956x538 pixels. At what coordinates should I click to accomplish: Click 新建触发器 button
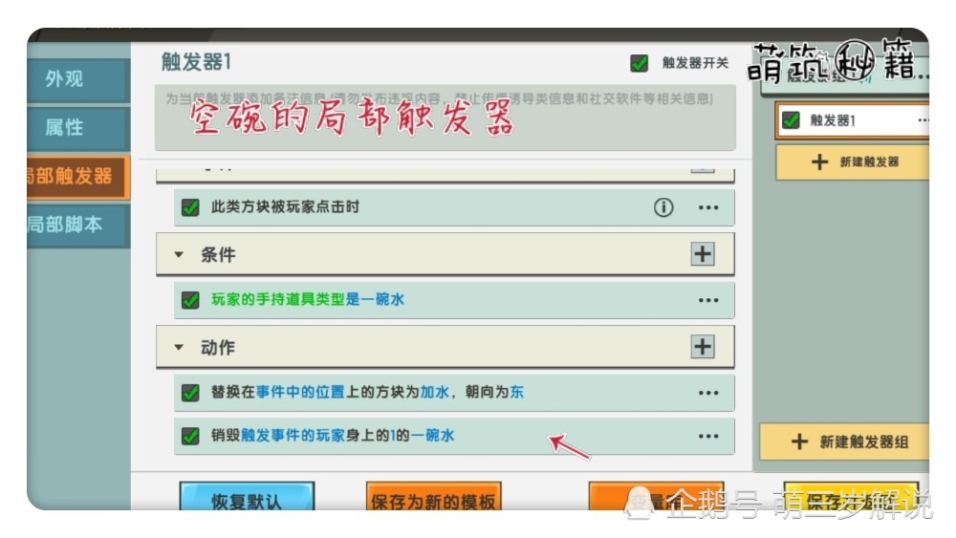(853, 162)
